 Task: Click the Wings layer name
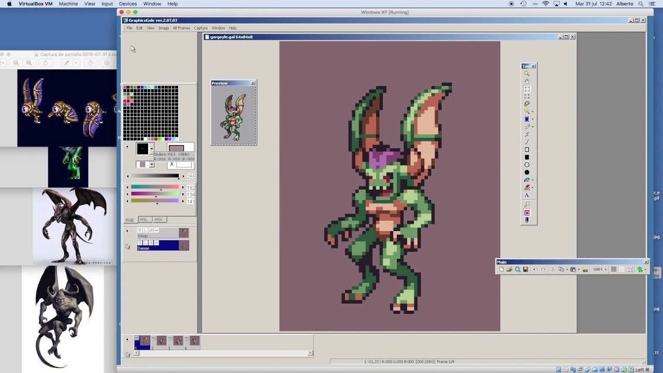pos(142,236)
